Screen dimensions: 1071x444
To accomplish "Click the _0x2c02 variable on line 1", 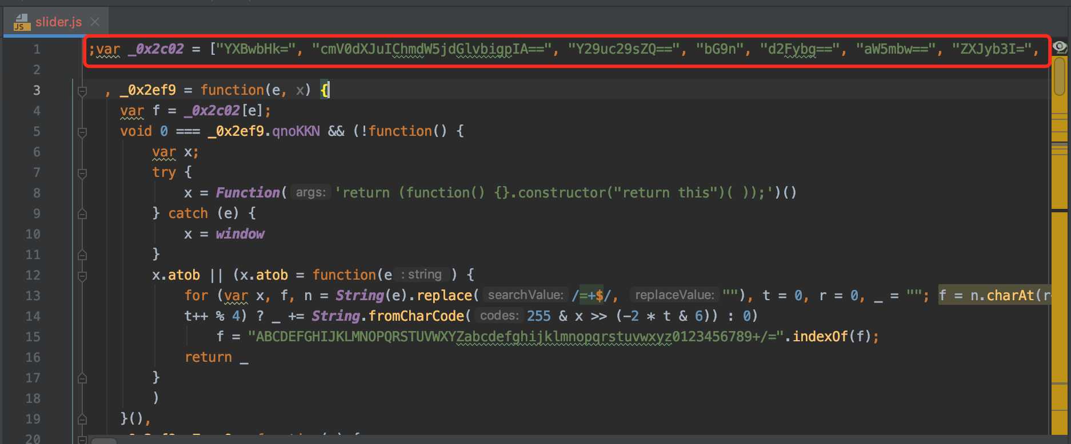I will tap(156, 49).
